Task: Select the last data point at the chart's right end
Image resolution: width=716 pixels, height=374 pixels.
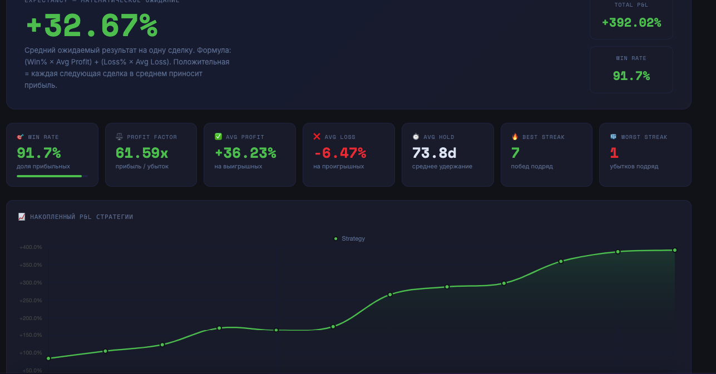Action: tap(675, 250)
